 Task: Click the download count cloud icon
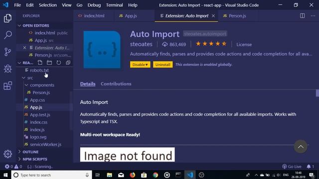tap(164, 44)
